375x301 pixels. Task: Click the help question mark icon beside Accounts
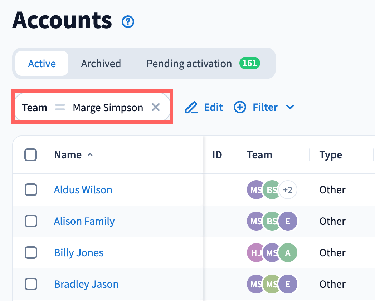click(128, 22)
